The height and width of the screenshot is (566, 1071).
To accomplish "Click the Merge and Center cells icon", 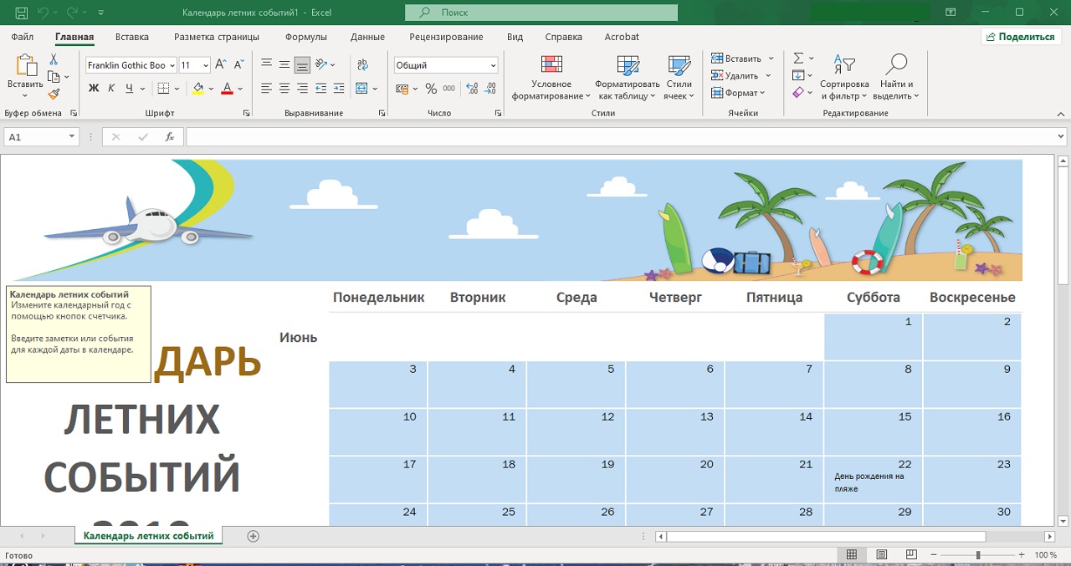I will coord(362,88).
